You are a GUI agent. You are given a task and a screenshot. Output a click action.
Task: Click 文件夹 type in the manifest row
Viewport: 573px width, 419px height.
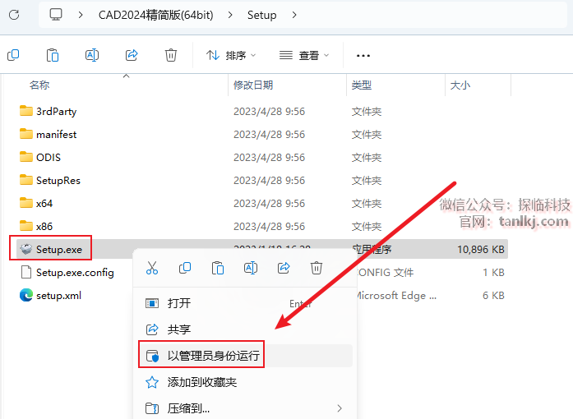[x=367, y=135]
